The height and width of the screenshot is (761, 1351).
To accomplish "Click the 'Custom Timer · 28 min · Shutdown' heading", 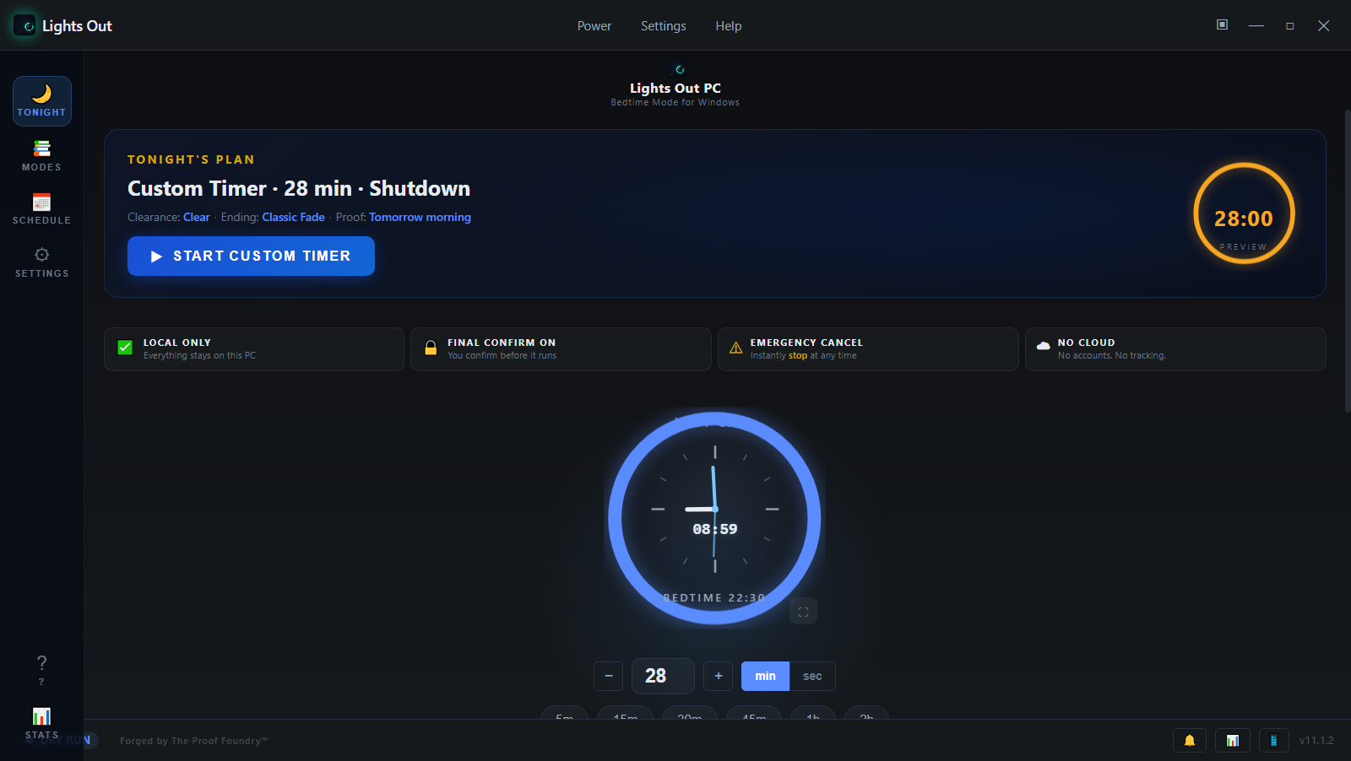I will coord(299,188).
